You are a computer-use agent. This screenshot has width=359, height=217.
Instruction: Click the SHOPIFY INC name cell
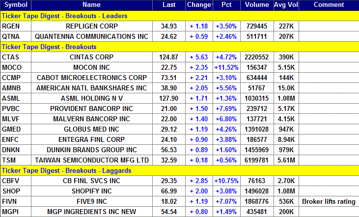[91, 191]
